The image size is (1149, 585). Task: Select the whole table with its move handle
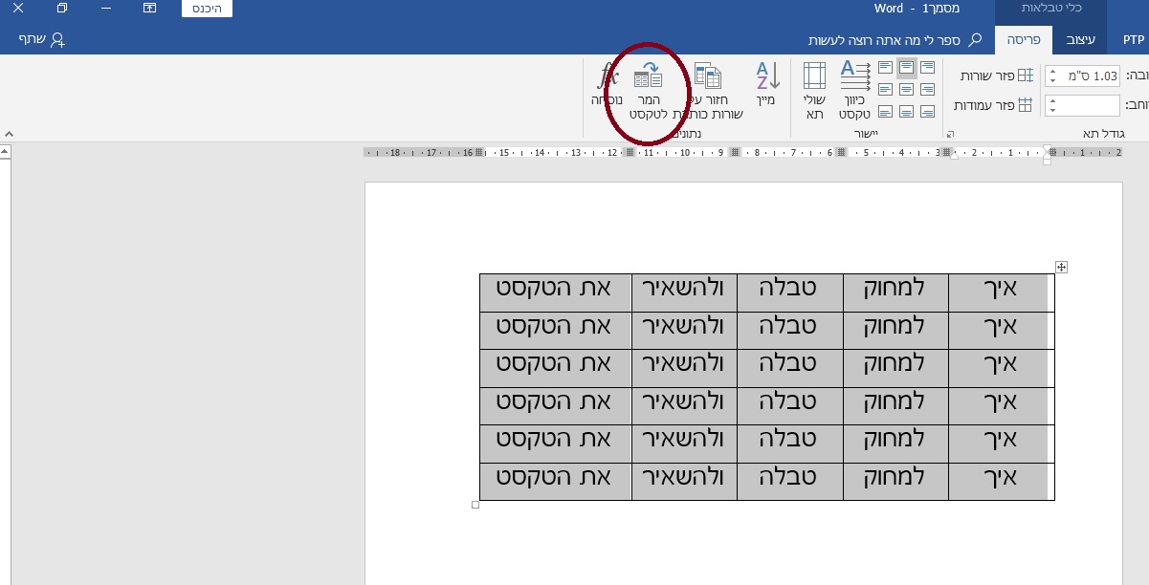[1060, 268]
